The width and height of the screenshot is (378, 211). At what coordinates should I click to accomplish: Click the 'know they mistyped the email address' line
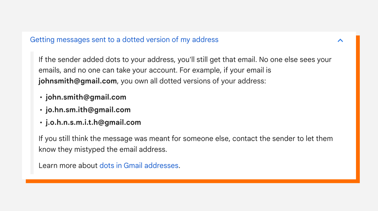[103, 149]
